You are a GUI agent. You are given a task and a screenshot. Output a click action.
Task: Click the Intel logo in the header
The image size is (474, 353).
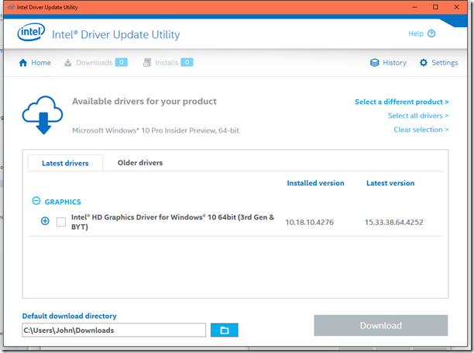pyautogui.click(x=31, y=33)
